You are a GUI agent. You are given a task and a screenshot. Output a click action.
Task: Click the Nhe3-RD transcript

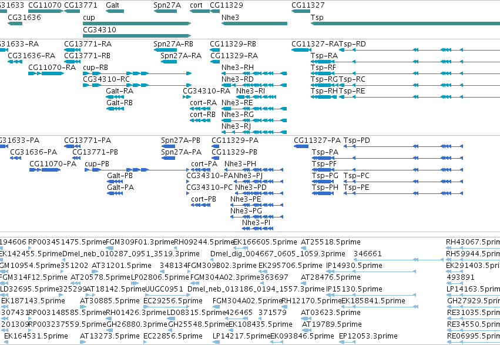click(254, 85)
